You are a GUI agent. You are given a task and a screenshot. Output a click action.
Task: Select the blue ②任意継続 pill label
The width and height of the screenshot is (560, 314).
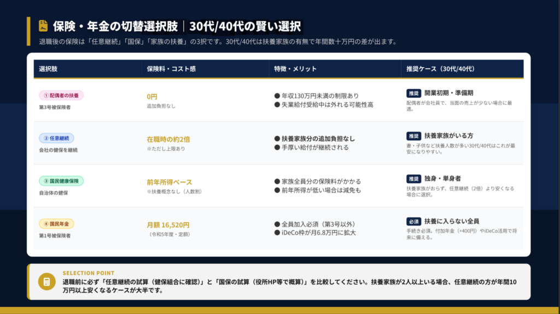click(56, 138)
